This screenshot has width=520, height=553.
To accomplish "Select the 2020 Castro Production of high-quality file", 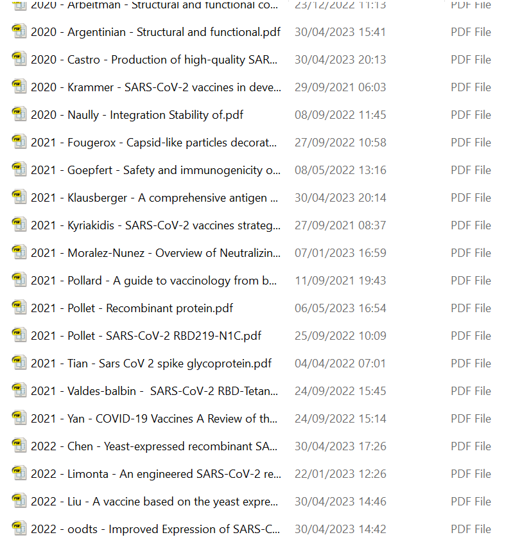I will tap(154, 60).
